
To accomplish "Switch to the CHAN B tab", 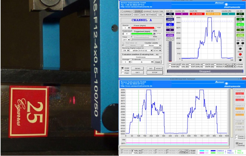I will click(x=147, y=11).
